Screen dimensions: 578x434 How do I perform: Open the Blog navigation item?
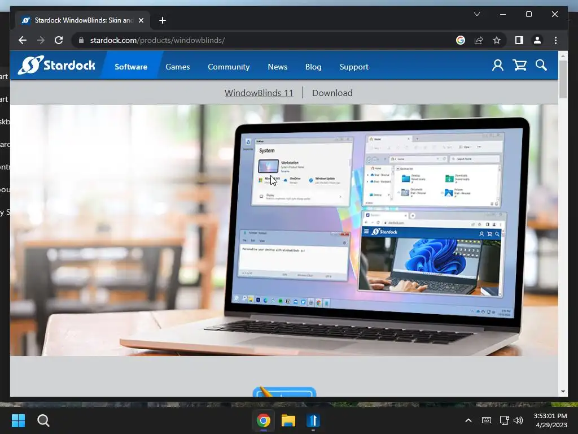[x=313, y=67]
